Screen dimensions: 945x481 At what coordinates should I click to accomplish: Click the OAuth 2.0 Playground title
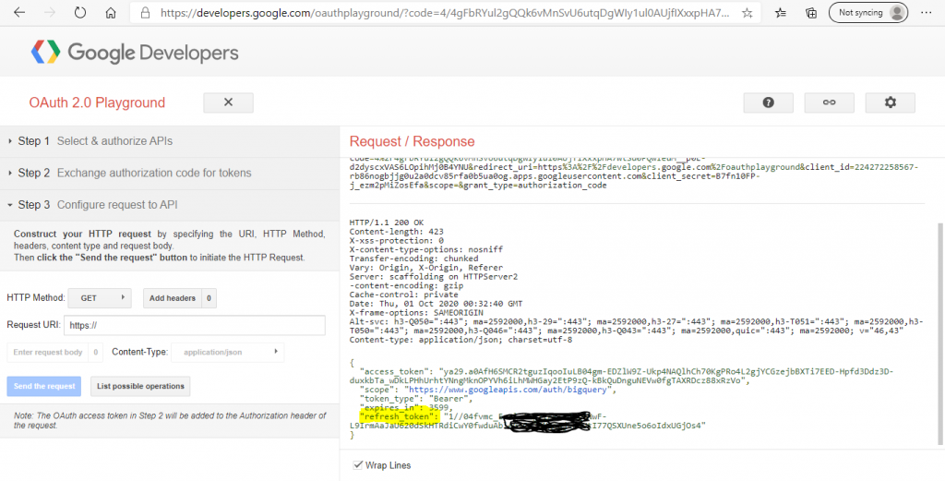(x=97, y=102)
